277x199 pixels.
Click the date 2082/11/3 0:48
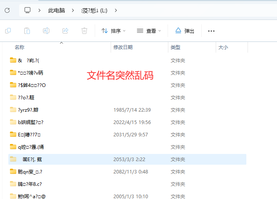(131, 172)
